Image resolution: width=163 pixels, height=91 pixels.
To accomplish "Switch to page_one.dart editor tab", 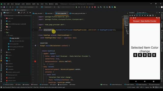I will click(38, 13).
